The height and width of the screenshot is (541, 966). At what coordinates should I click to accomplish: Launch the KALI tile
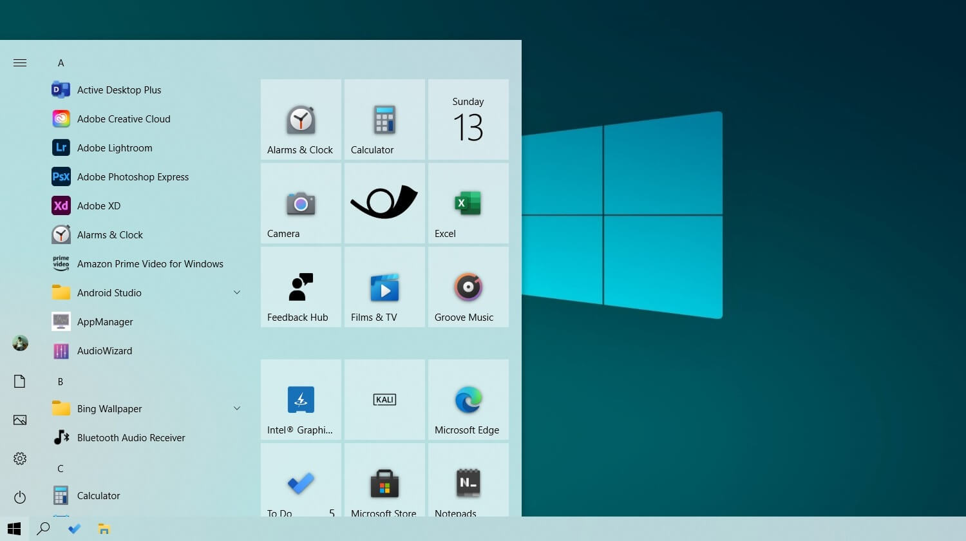coord(384,399)
